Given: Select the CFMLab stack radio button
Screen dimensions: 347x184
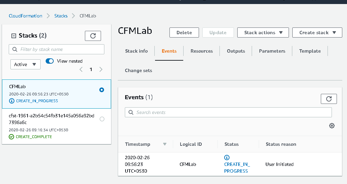Looking at the screenshot, I should pos(102,90).
